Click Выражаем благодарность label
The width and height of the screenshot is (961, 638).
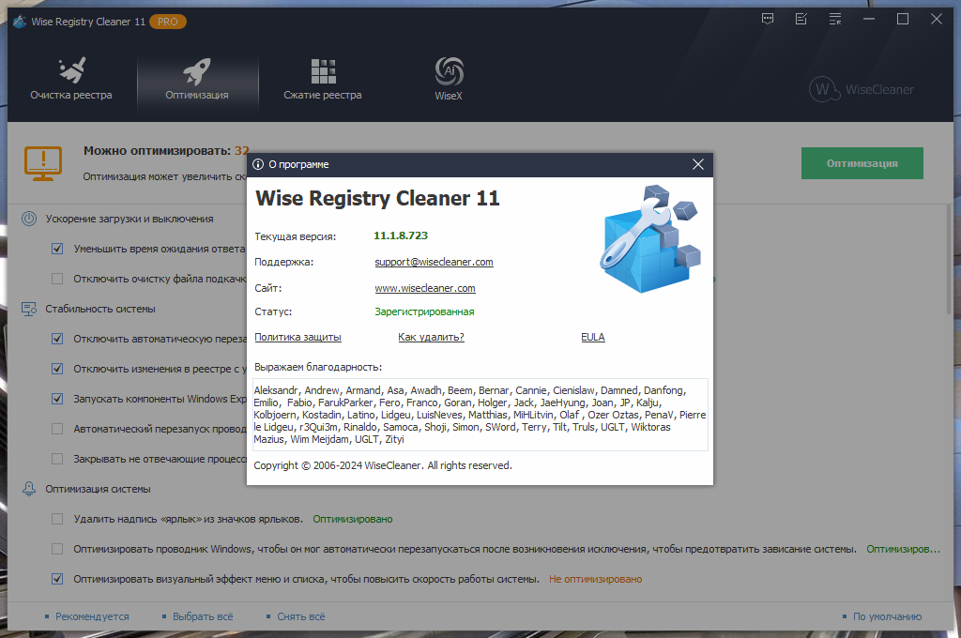pyautogui.click(x=318, y=367)
